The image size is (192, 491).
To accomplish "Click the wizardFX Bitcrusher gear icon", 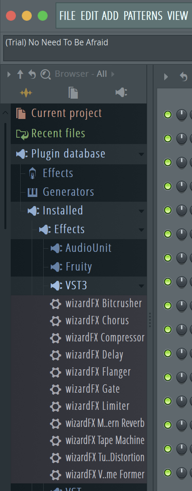I will click(55, 304).
